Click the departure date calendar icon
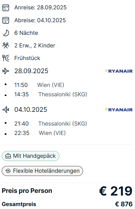 click(x=6, y=20)
